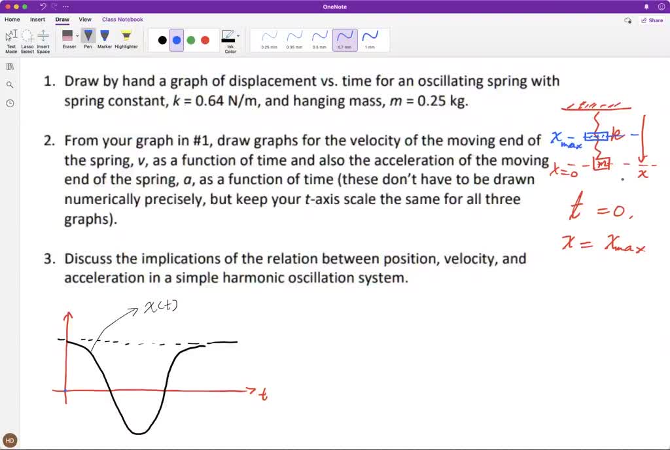Show recent notes via clock icon
This screenshot has height=450, width=670.
[x=10, y=102]
